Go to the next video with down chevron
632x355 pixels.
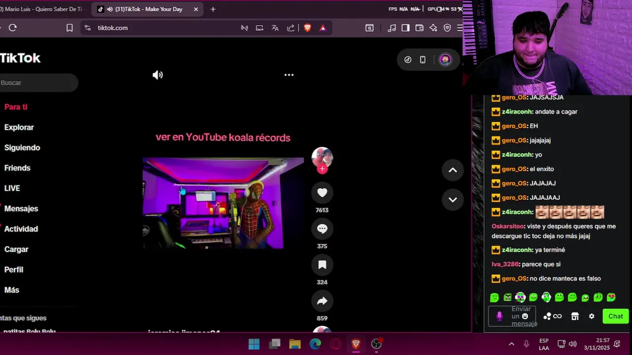pos(452,200)
